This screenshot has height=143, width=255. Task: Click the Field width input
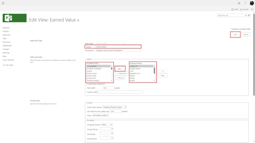tap(108, 88)
